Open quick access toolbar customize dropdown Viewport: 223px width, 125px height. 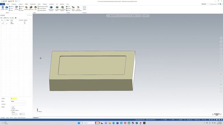tap(20, 1)
